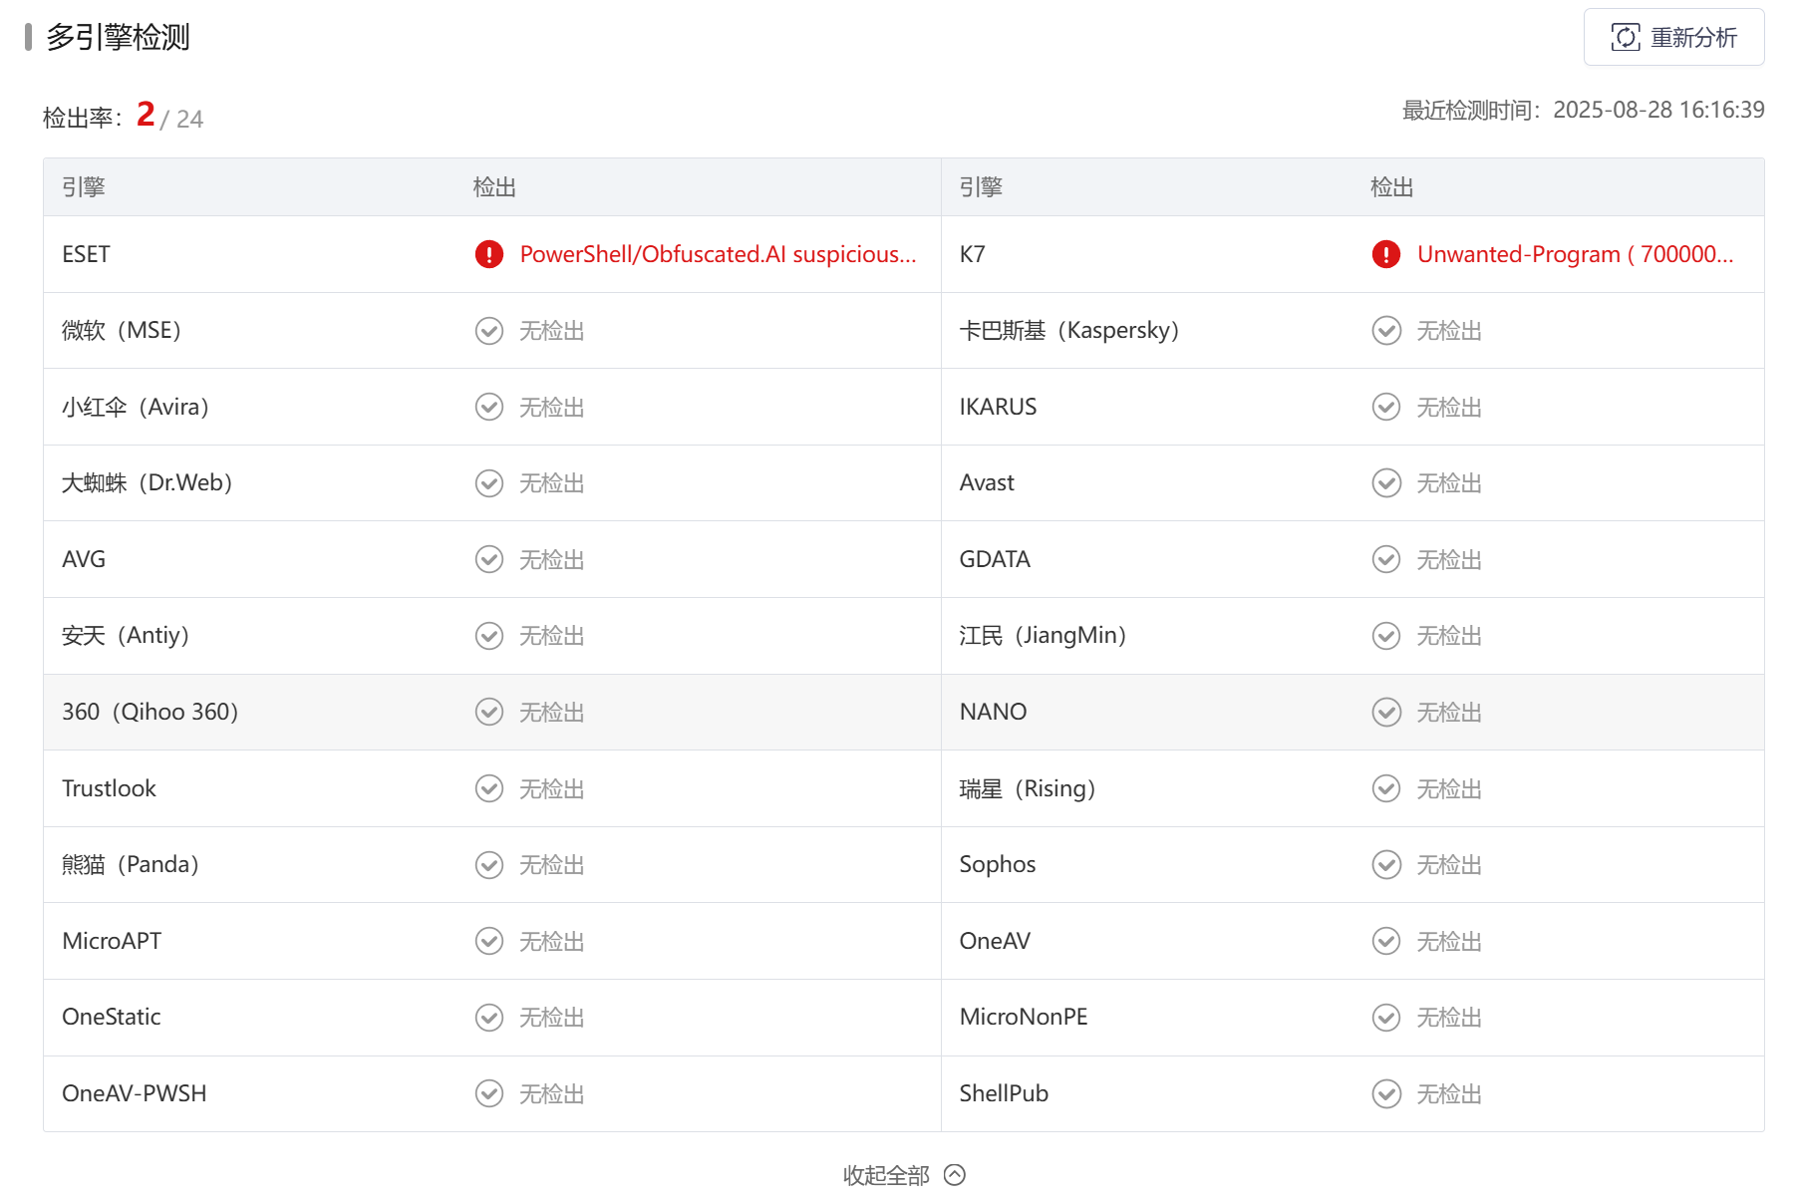Click the check icon in Dr.Web row
Screen dimensions: 1798x1204
coord(489,483)
